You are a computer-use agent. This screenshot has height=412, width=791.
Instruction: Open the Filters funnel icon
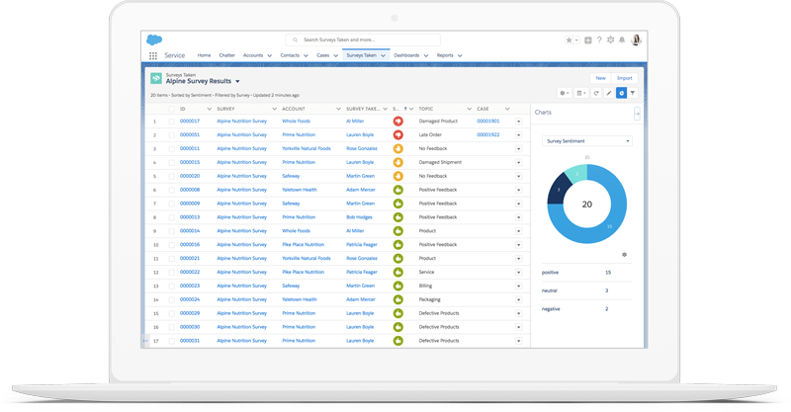tap(633, 93)
